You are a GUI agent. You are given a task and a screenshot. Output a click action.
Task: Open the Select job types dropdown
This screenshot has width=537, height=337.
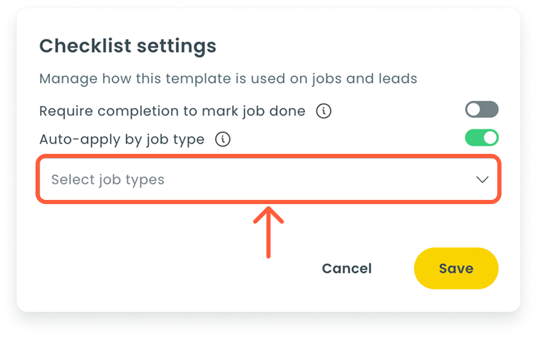coord(268,179)
